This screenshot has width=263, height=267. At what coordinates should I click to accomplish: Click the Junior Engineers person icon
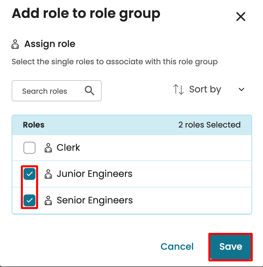coord(48,174)
